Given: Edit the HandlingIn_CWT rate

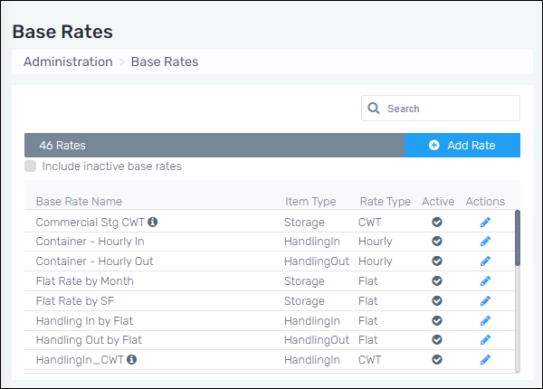Looking at the screenshot, I should click(485, 360).
